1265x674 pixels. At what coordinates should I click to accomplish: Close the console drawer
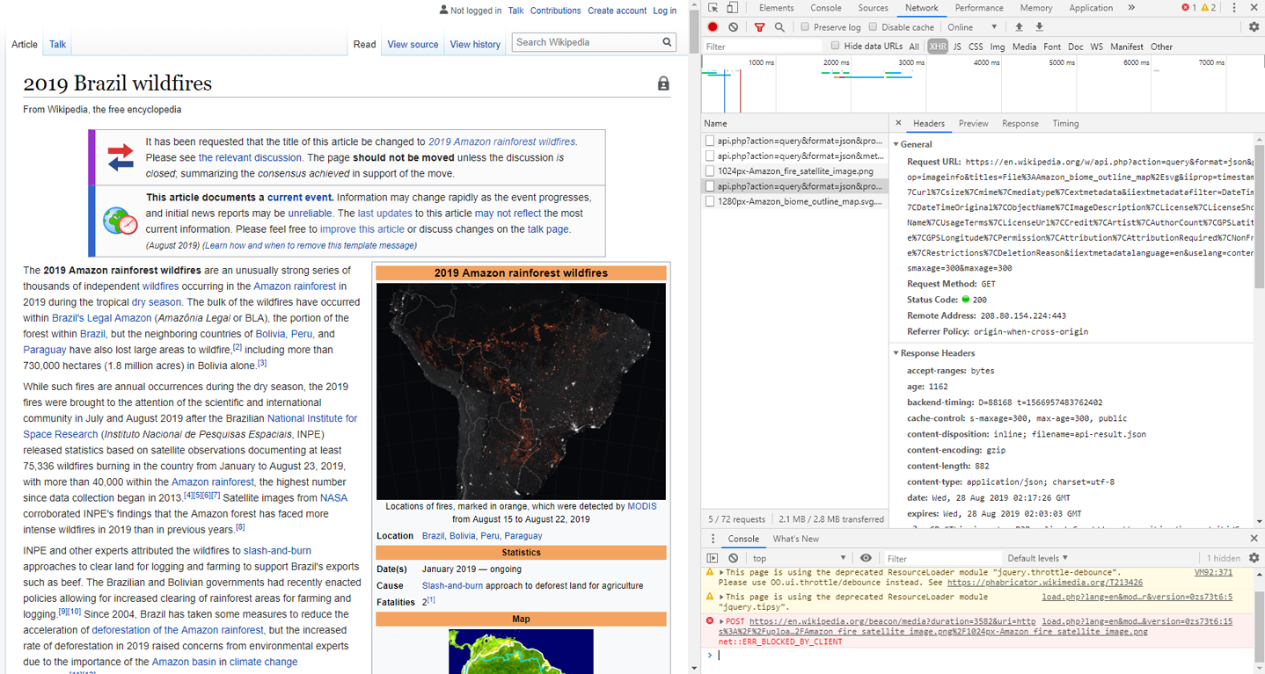[x=1254, y=539]
